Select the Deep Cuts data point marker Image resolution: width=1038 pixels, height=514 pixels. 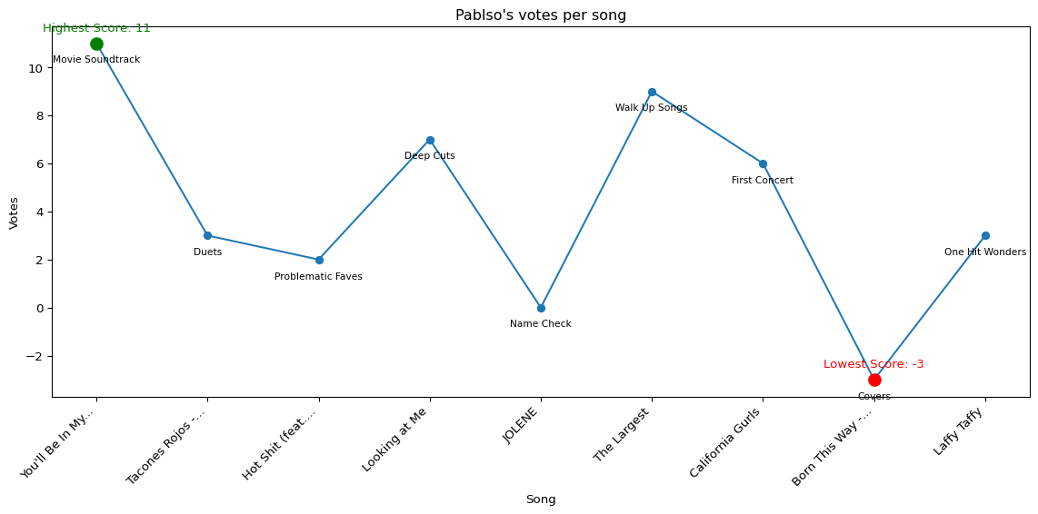pyautogui.click(x=430, y=140)
